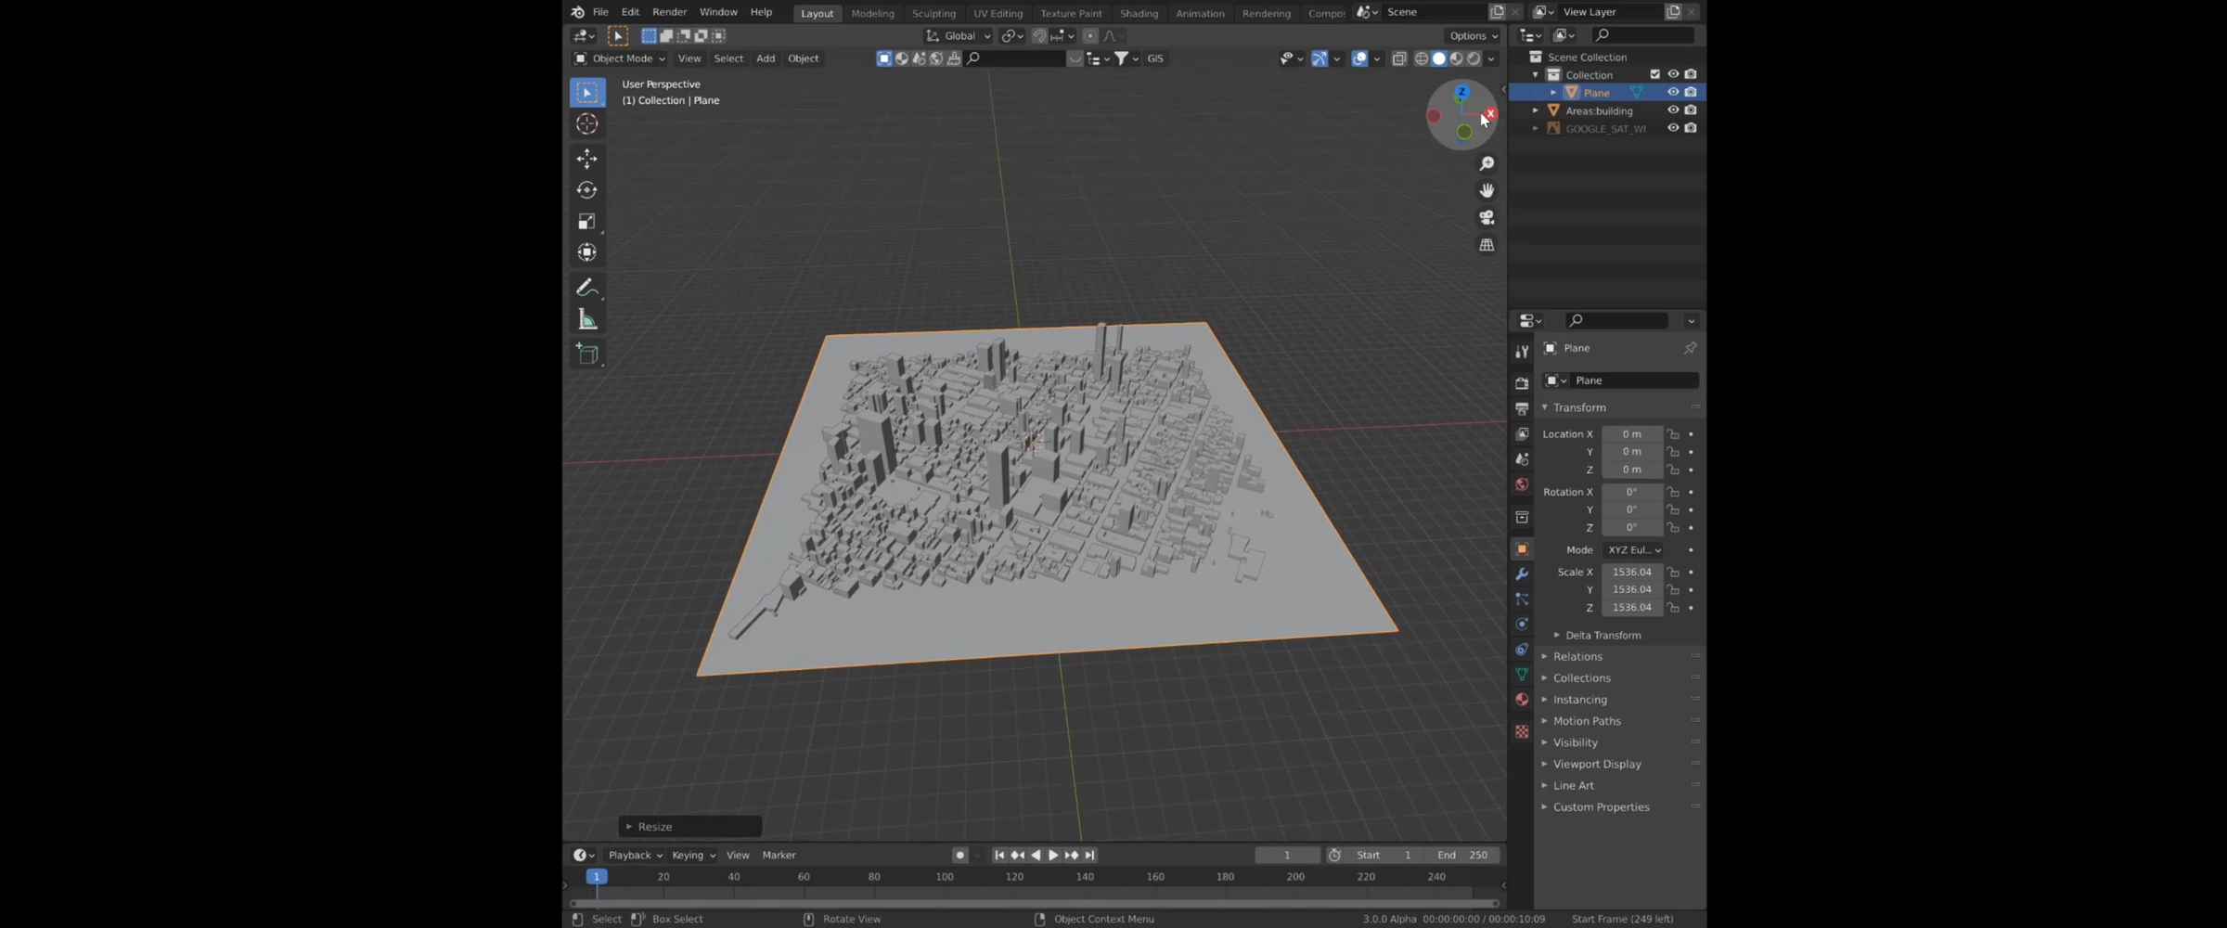
Task: Click the Scale X value field
Action: tap(1631, 572)
